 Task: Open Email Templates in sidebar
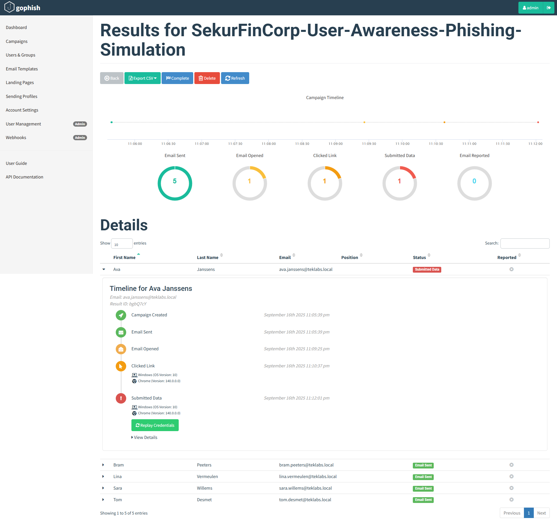point(22,69)
